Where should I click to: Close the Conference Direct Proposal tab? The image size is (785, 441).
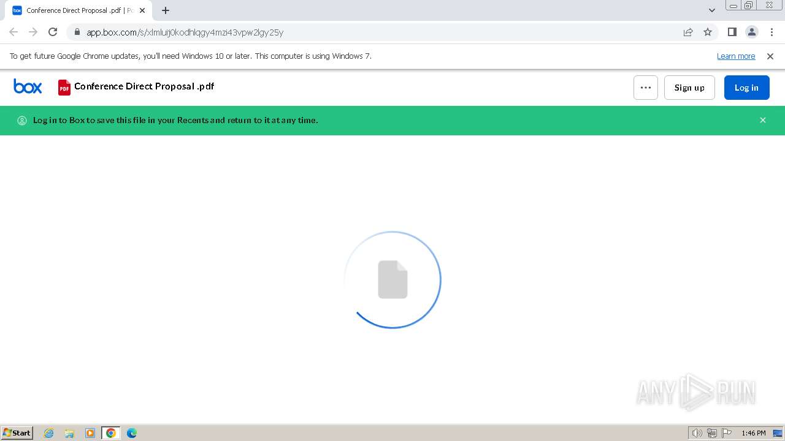142,10
